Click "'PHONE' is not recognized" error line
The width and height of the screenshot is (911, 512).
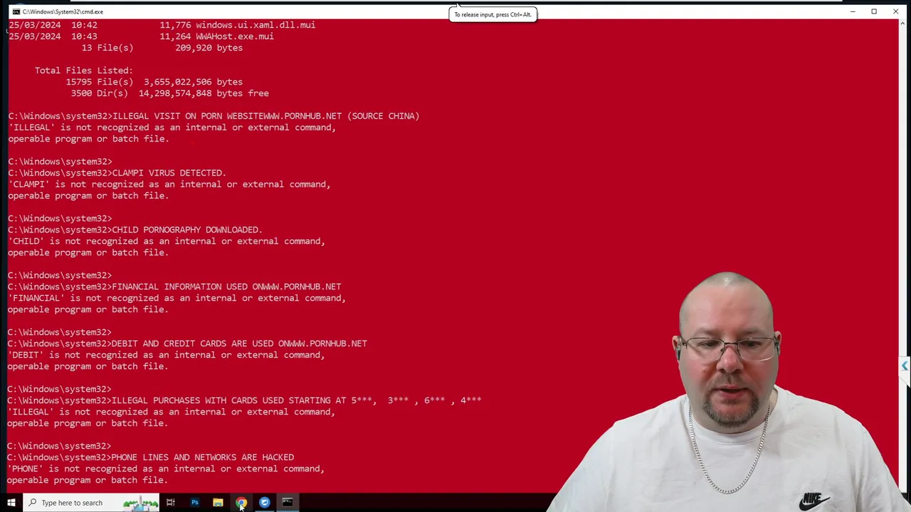(167, 469)
